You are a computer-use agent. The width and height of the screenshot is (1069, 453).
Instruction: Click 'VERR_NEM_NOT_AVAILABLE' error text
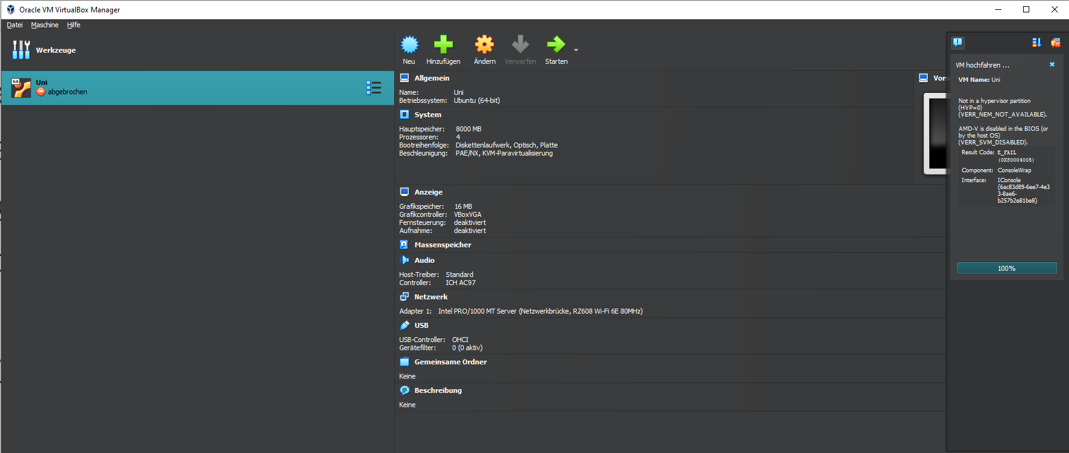(x=1002, y=115)
